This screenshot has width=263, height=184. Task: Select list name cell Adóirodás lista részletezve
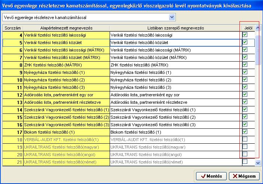click(176, 102)
